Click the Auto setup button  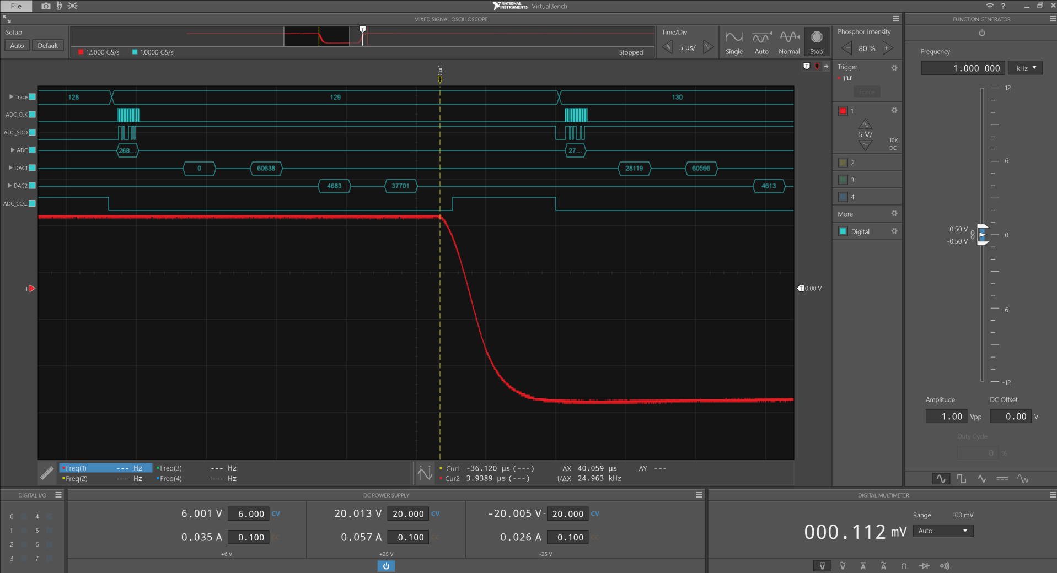(x=17, y=46)
